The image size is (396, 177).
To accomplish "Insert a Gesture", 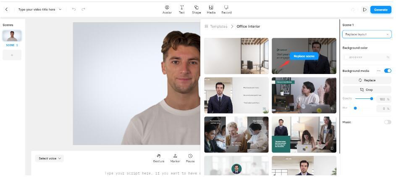I will tap(159, 158).
